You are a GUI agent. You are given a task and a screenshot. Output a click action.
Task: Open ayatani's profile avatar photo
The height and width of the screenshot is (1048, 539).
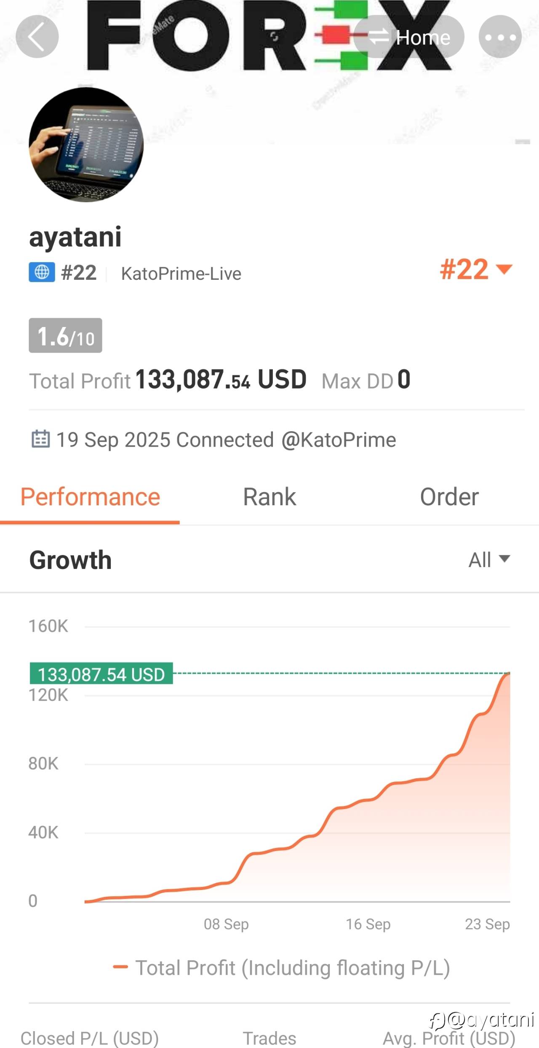86,145
